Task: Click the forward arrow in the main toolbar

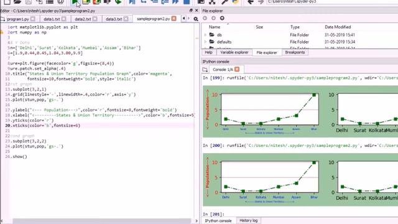Action: pos(261,2)
